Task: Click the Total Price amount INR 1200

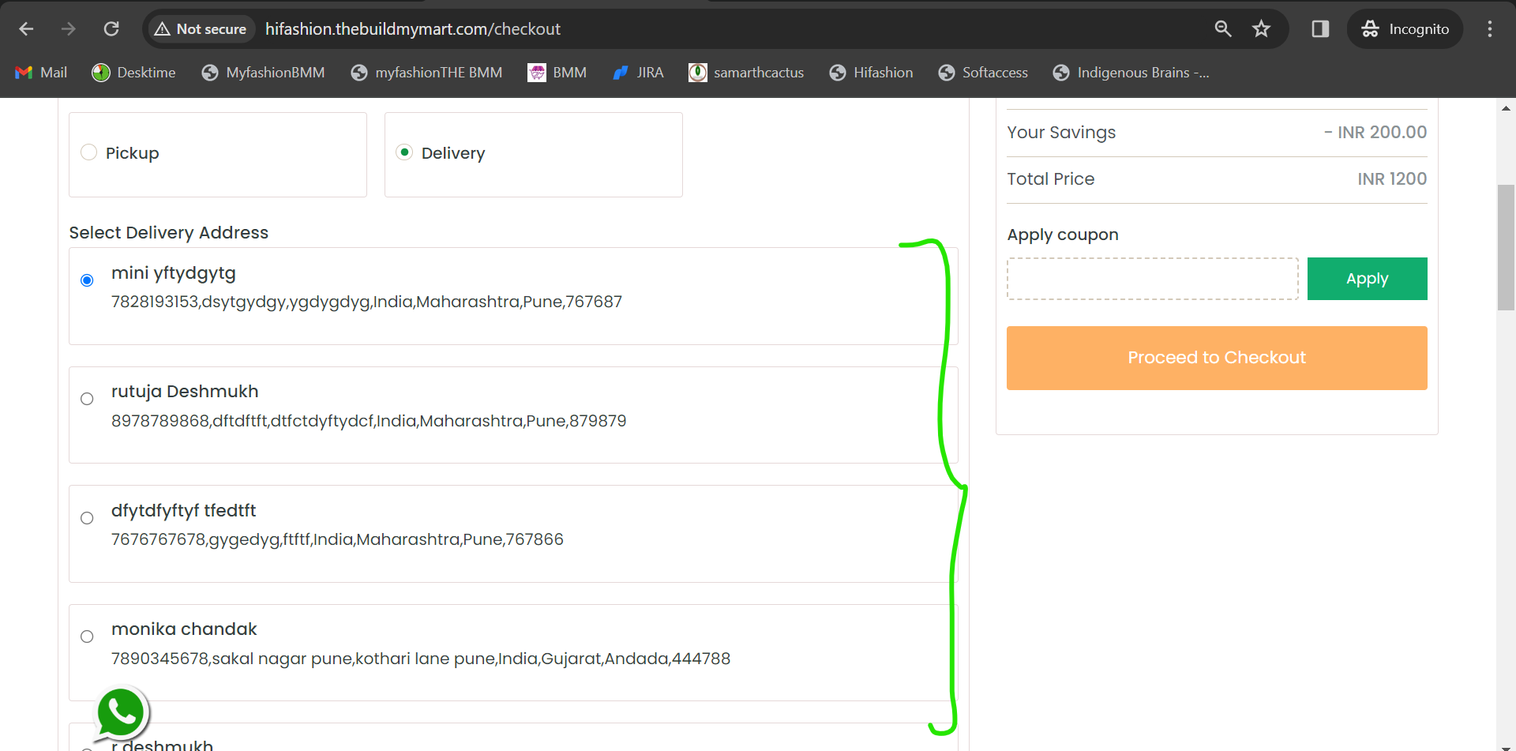Action: pyautogui.click(x=1392, y=179)
